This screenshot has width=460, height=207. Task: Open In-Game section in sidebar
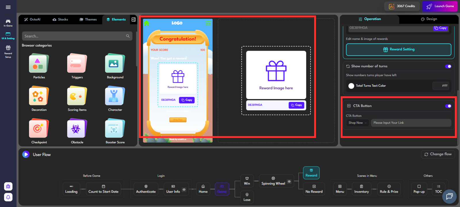[x=8, y=23]
